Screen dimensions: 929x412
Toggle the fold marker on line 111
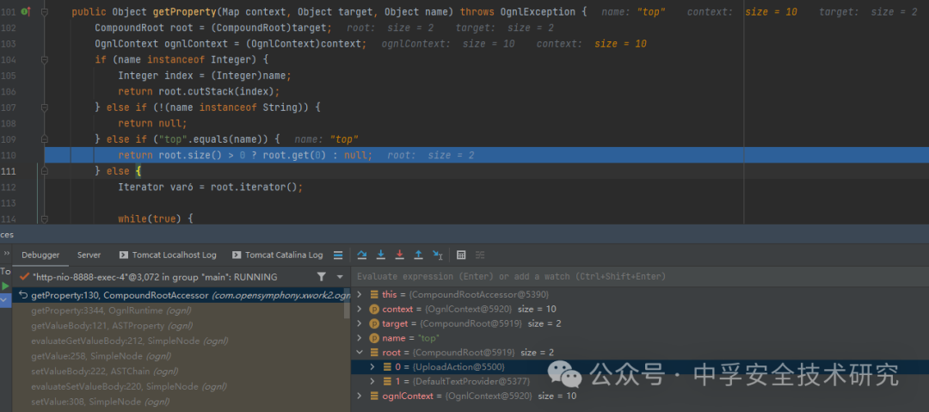click(45, 170)
